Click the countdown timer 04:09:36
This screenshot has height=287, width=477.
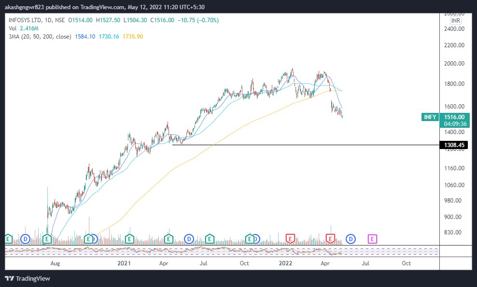point(455,124)
